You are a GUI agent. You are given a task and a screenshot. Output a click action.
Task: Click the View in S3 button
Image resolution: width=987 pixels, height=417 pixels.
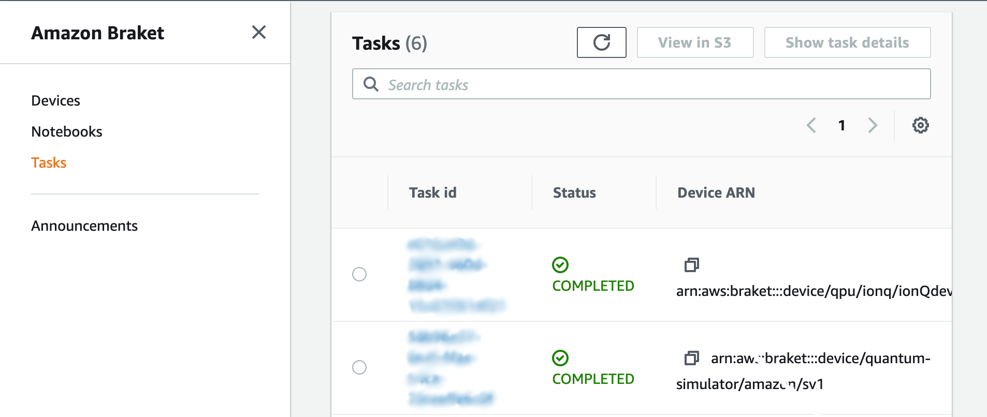694,42
